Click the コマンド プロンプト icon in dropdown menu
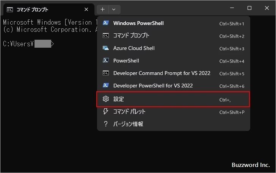The width and height of the screenshot is (276, 173). (x=106, y=36)
